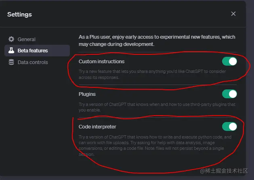Disable the Custom instructions toggle
The width and height of the screenshot is (254, 180).
229,62
